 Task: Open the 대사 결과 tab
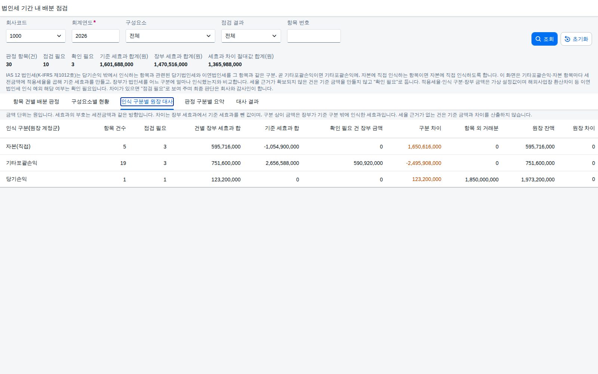pos(247,102)
